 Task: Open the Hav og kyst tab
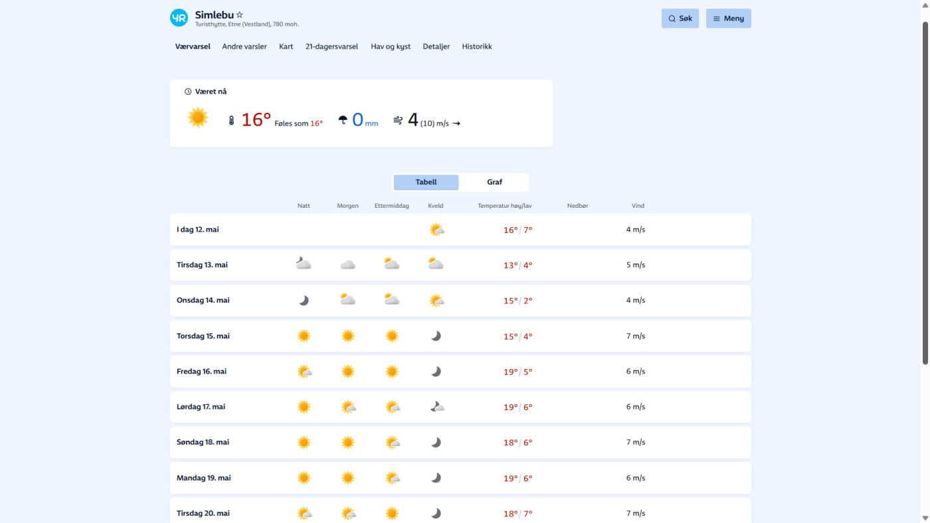391,46
